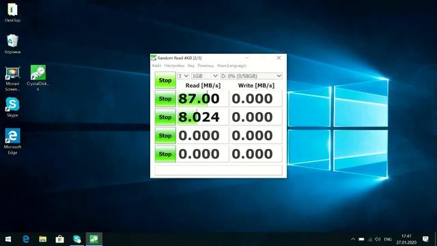Open the Язык(Language) menu

[x=231, y=66]
